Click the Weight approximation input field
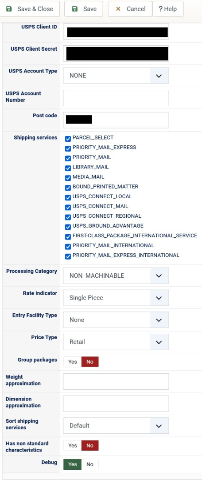 point(116,381)
